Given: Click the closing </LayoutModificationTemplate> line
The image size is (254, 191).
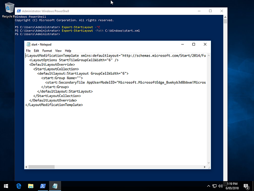Looking at the screenshot, I should pyautogui.click(x=54, y=105).
